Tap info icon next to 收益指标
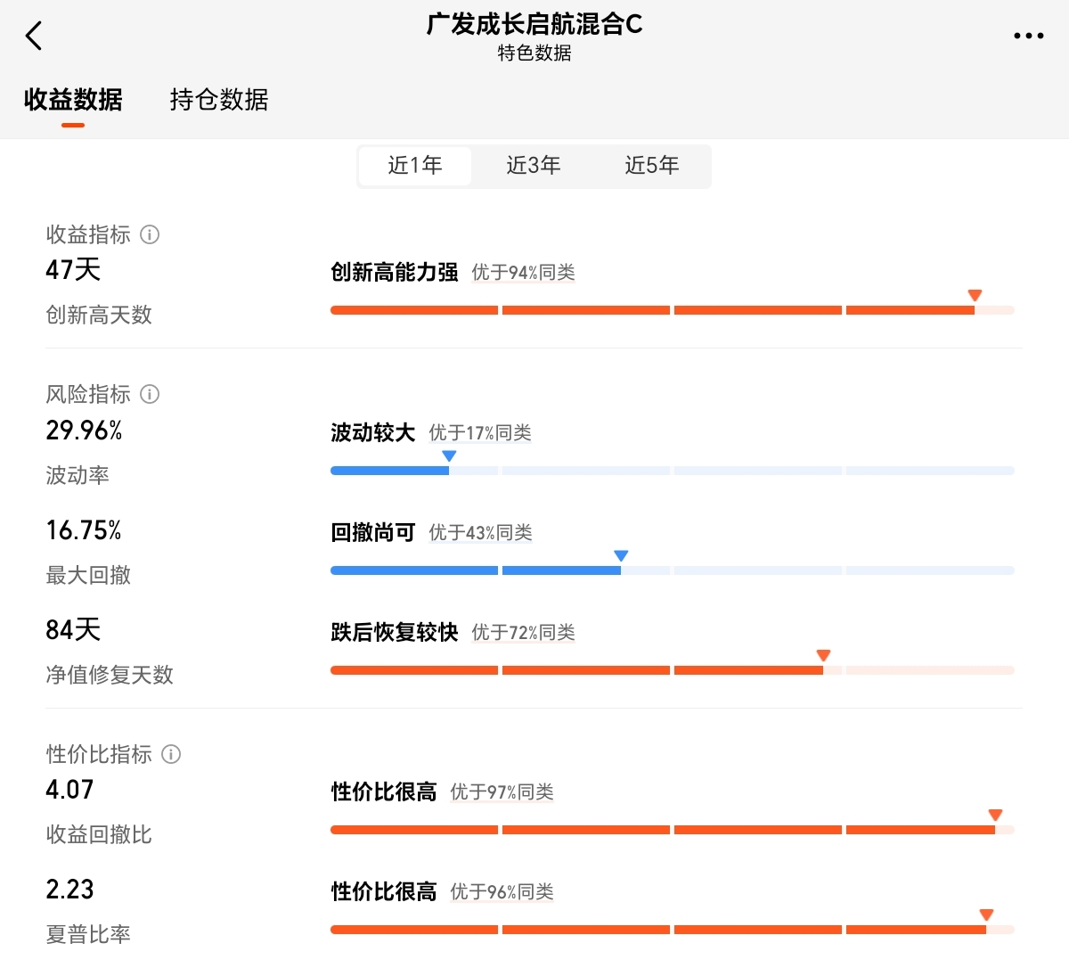 (150, 234)
